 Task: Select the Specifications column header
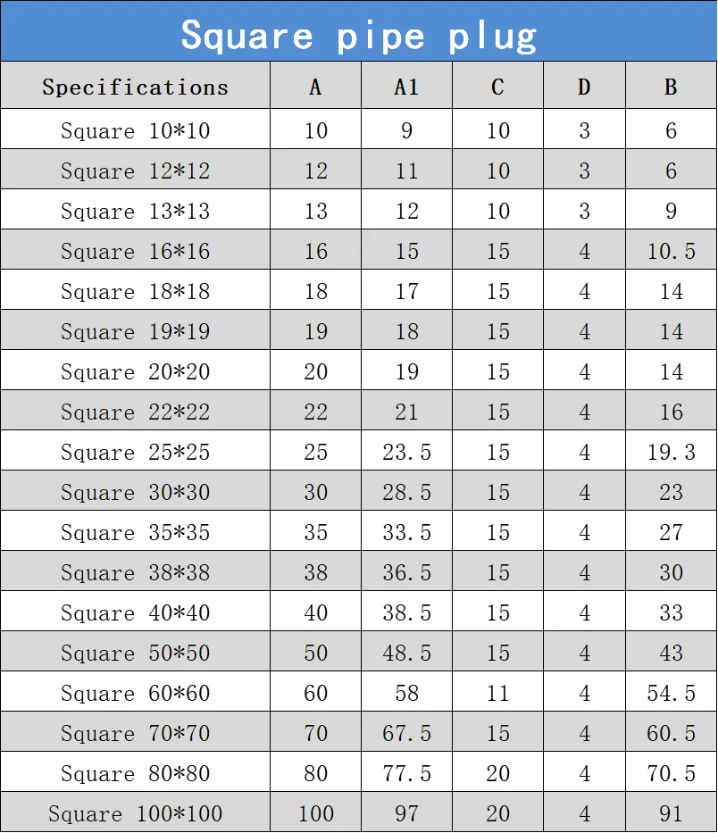point(136,86)
